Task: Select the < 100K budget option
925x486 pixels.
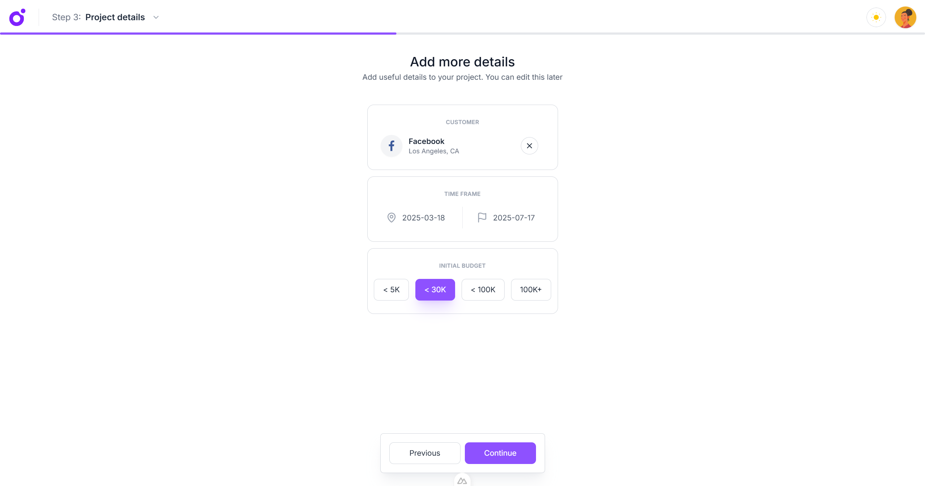Action: (x=483, y=290)
